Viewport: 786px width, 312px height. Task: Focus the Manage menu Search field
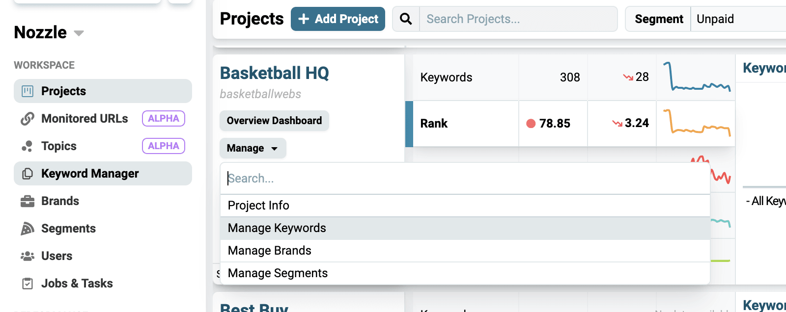[x=465, y=179]
